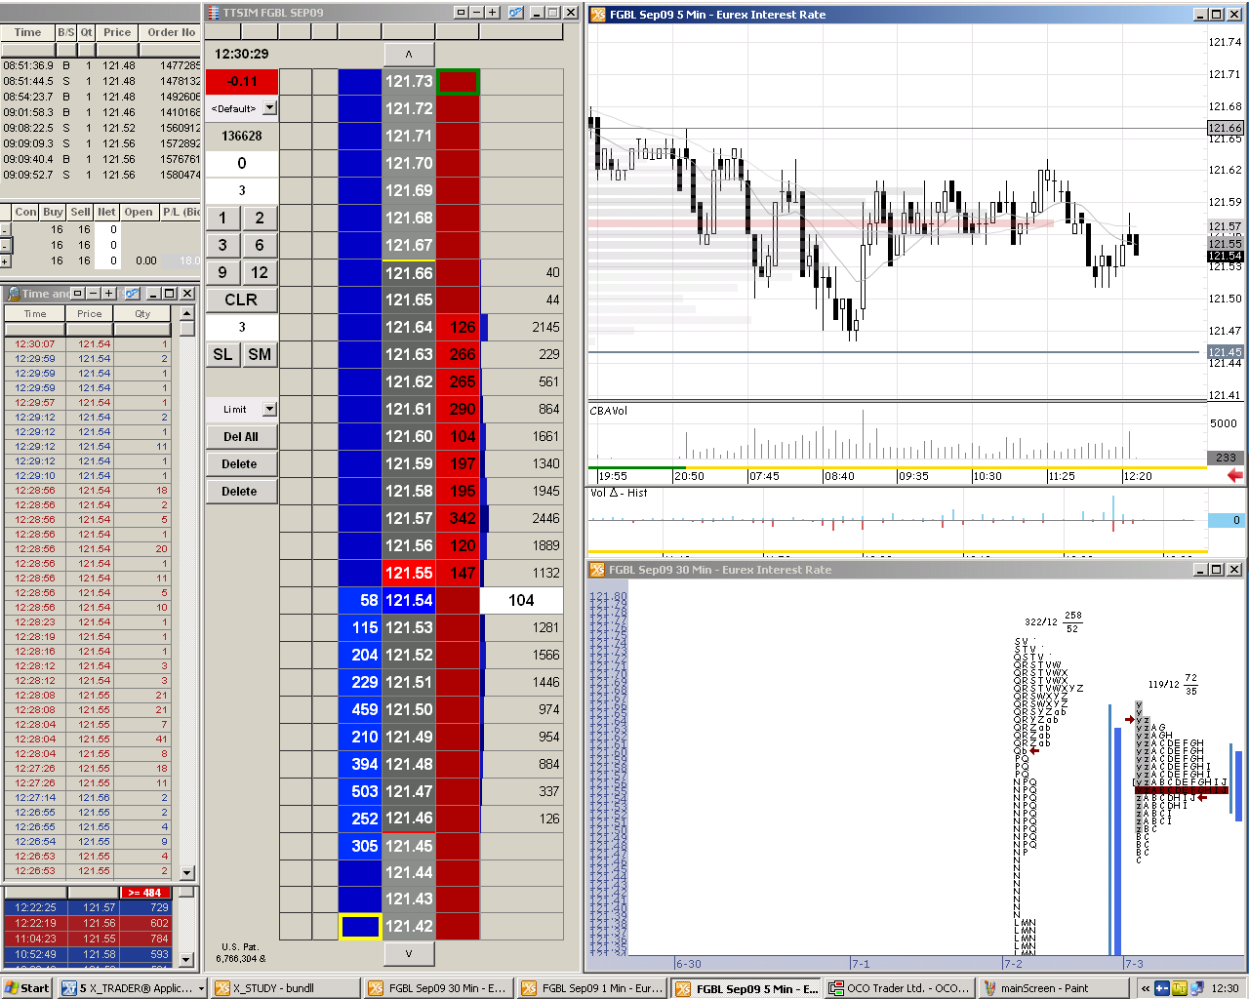Click the green-outlined ask cell at 121.73
Image resolution: width=1249 pixels, height=999 pixels.
point(458,81)
